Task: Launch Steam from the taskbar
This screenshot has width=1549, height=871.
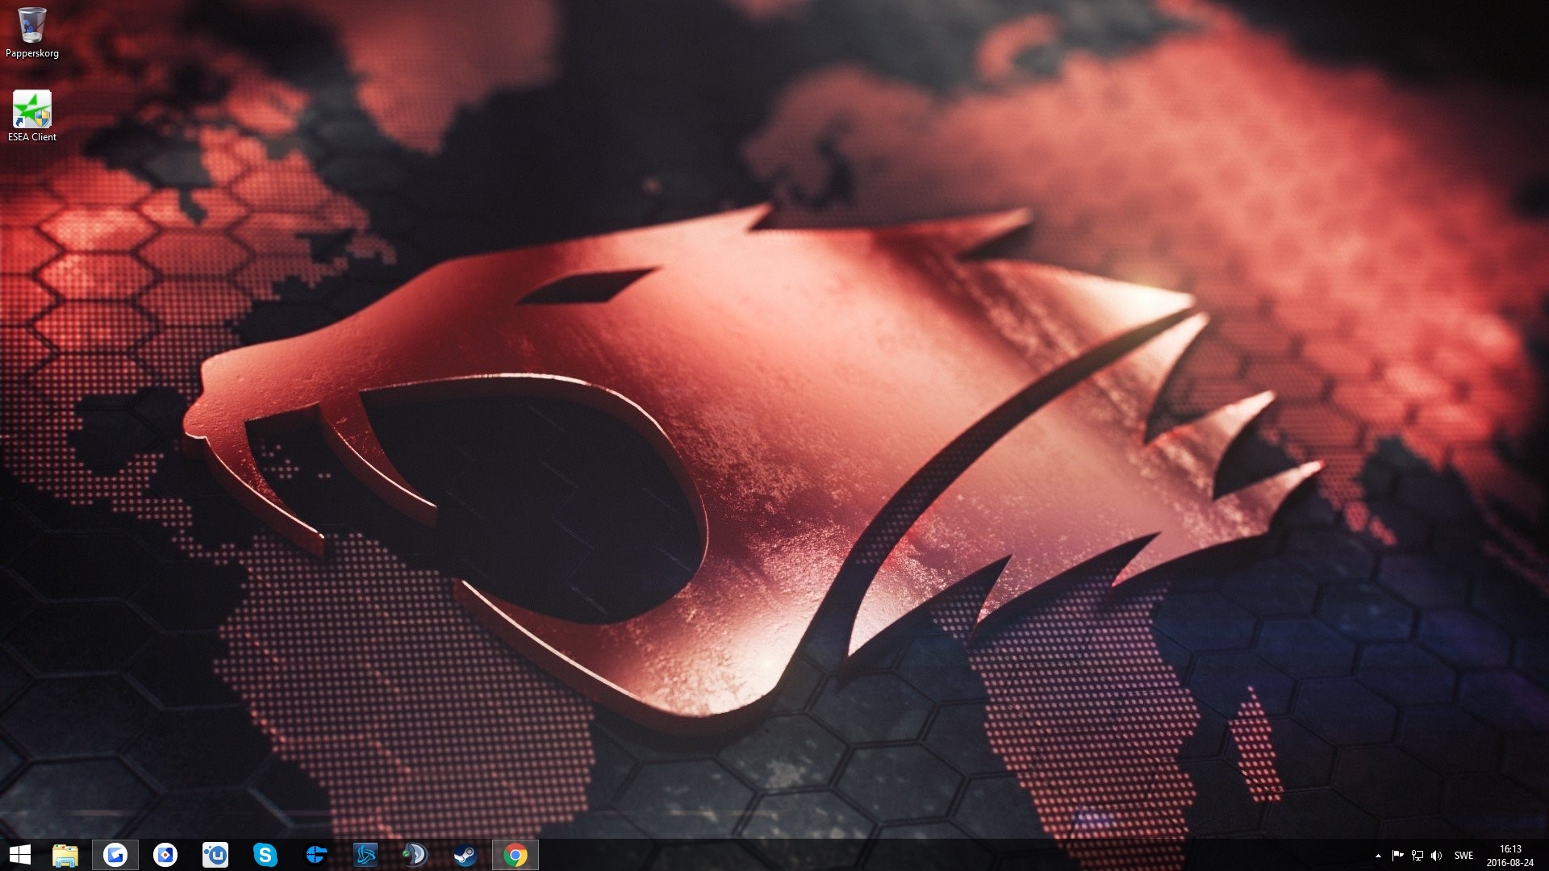Action: tap(466, 855)
